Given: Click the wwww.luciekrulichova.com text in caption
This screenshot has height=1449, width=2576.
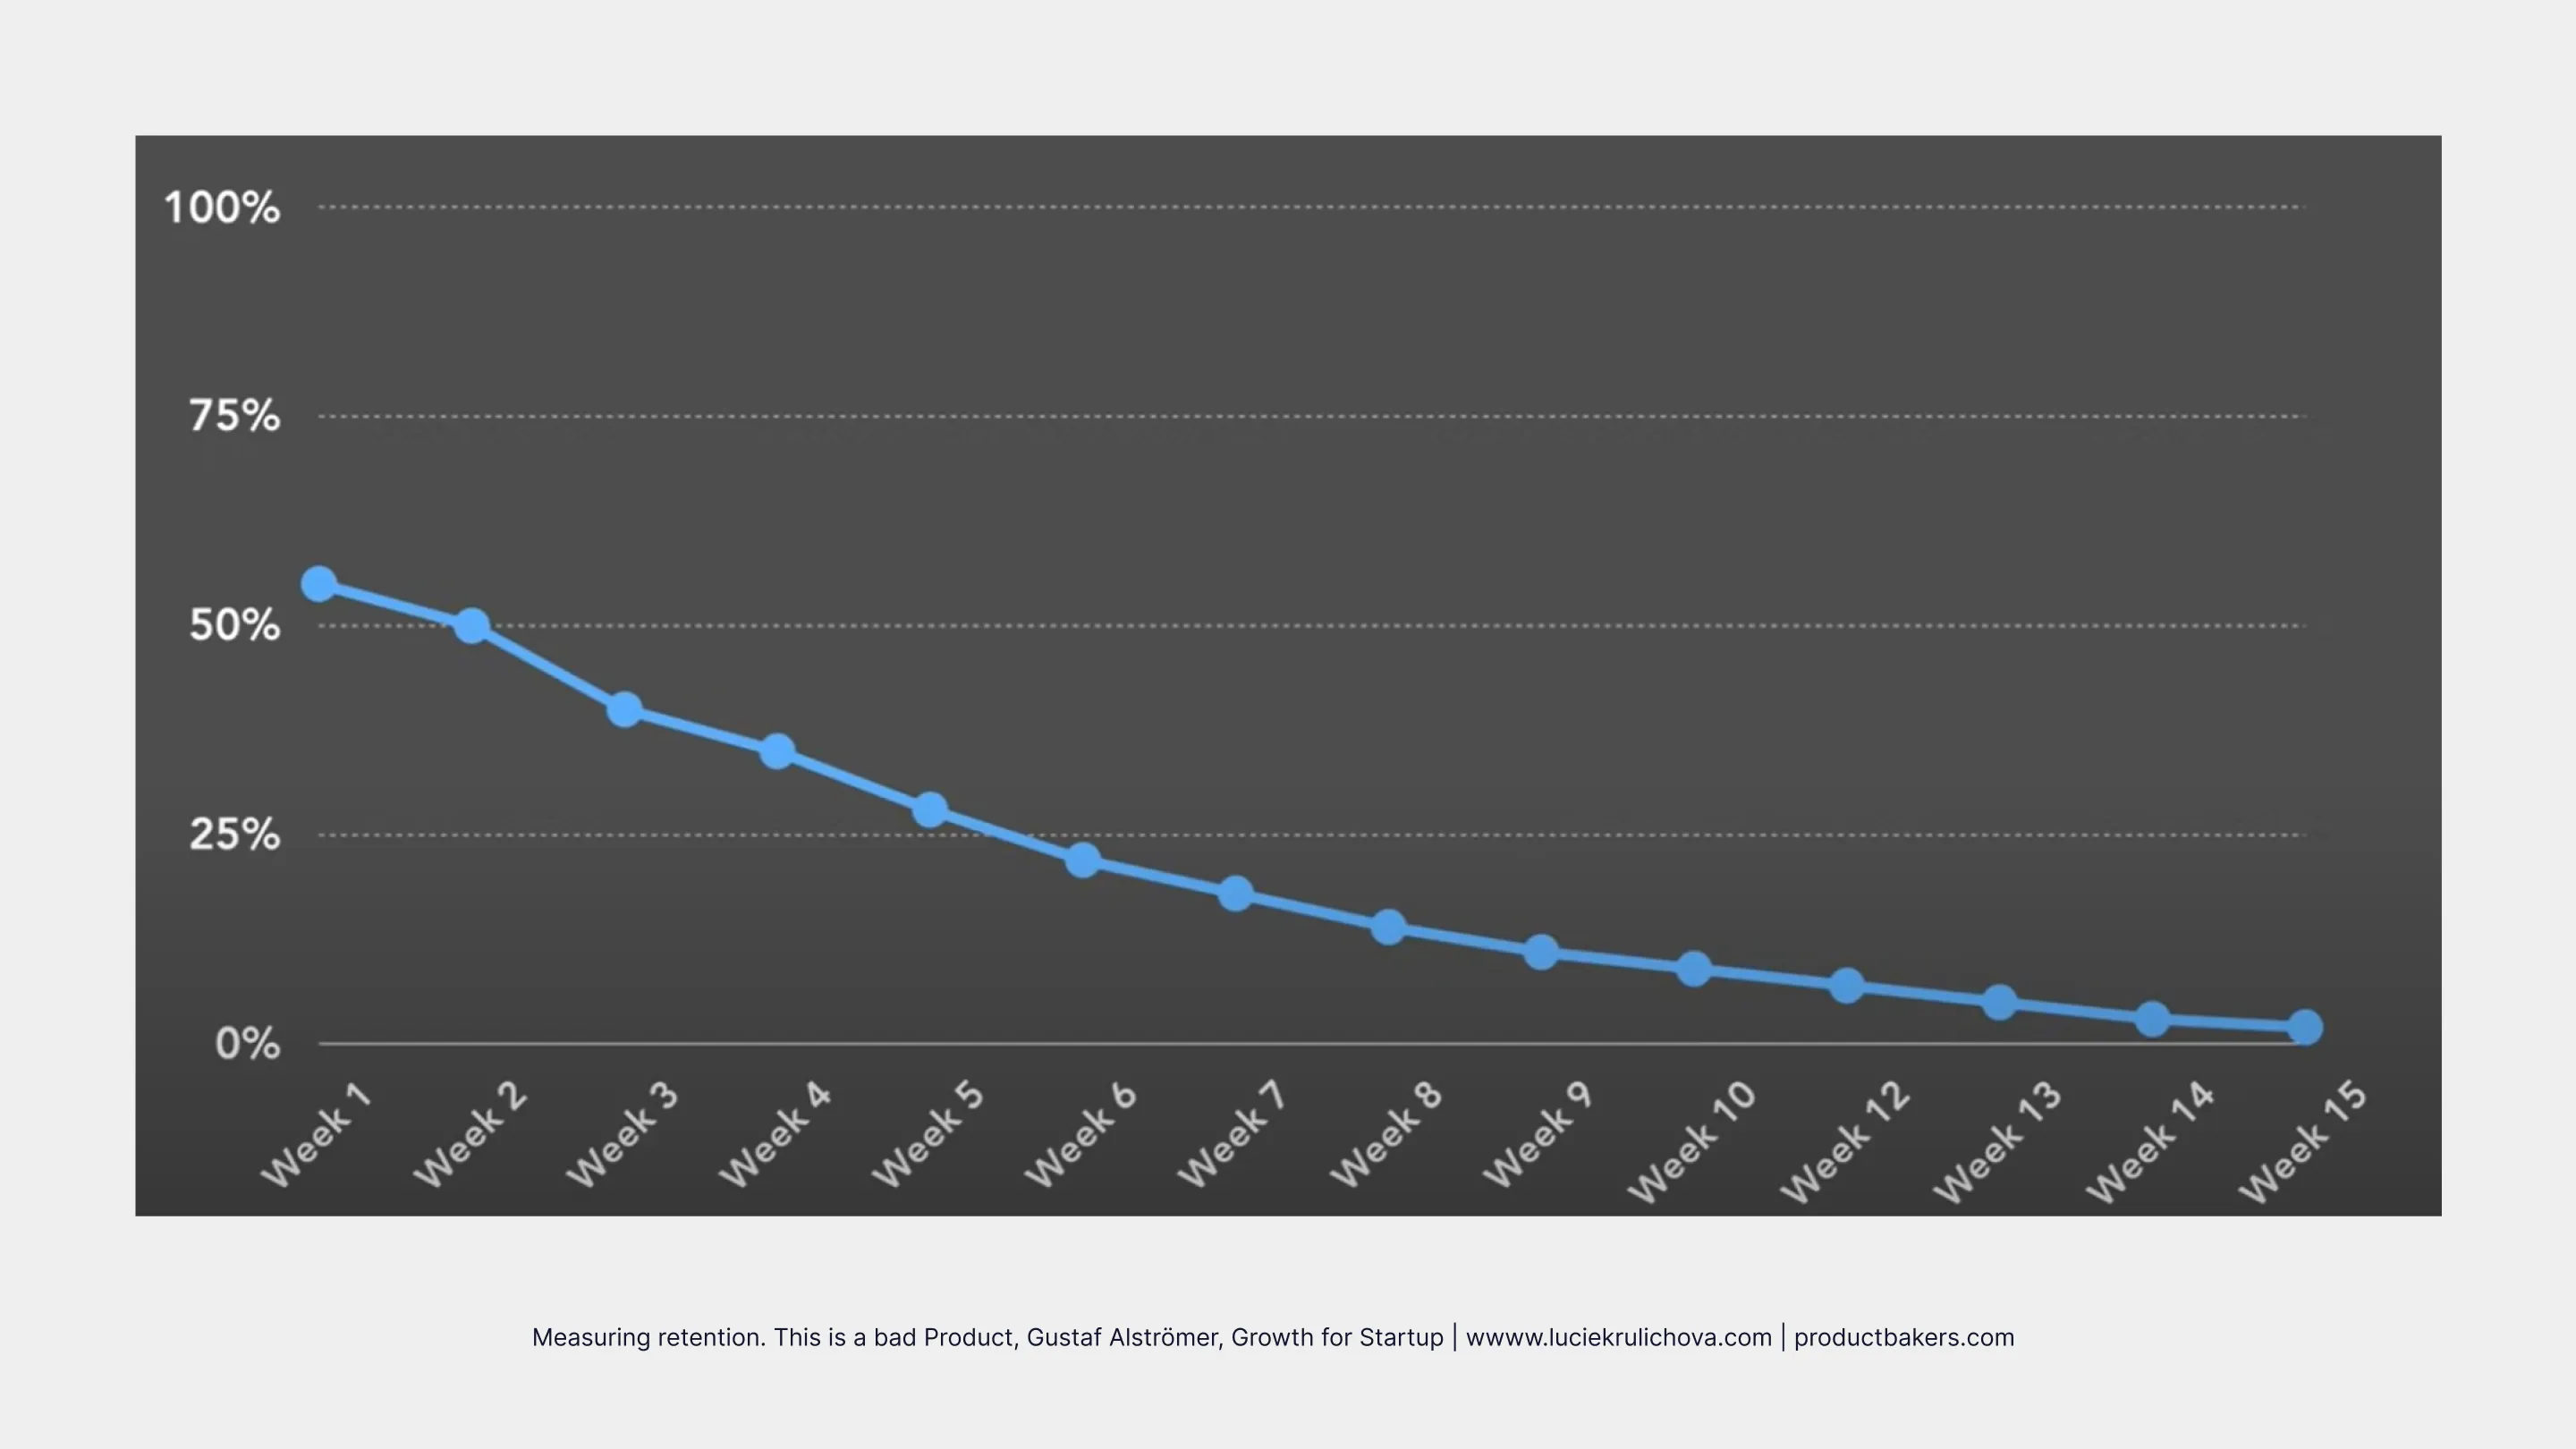Looking at the screenshot, I should coord(1618,1337).
